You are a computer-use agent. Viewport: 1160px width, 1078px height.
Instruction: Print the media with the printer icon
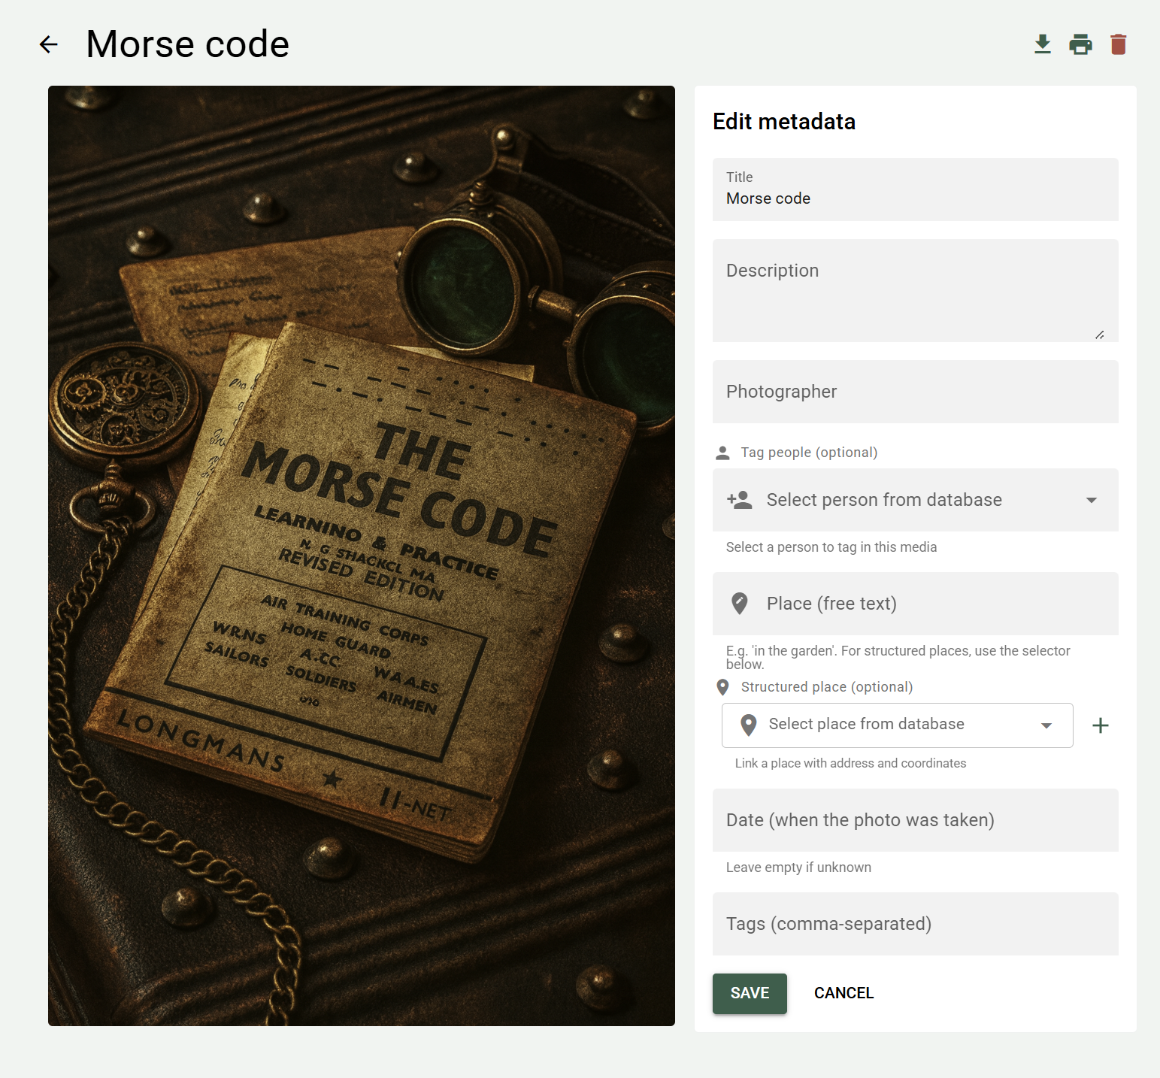coord(1080,44)
